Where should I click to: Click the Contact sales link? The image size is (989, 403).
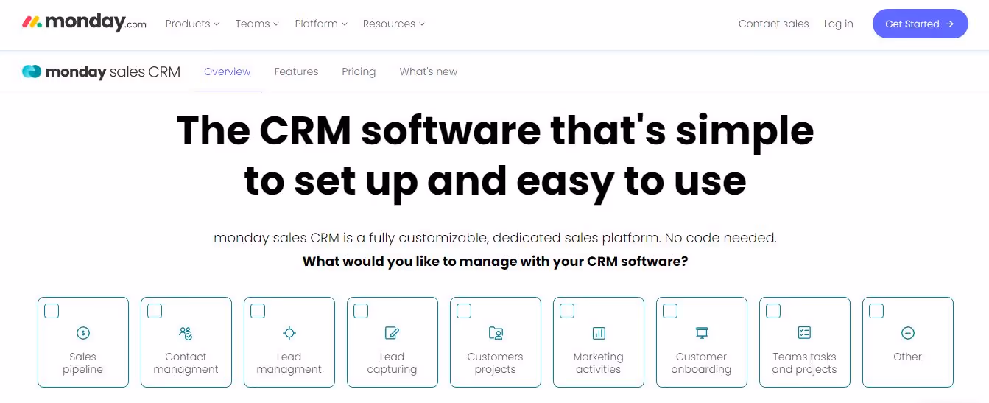coord(774,24)
